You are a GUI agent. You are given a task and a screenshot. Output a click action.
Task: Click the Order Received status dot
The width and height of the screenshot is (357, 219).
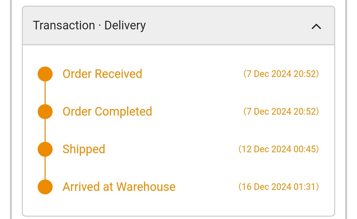(x=45, y=74)
